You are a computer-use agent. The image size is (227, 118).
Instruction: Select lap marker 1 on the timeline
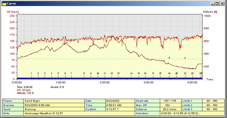[31, 74]
